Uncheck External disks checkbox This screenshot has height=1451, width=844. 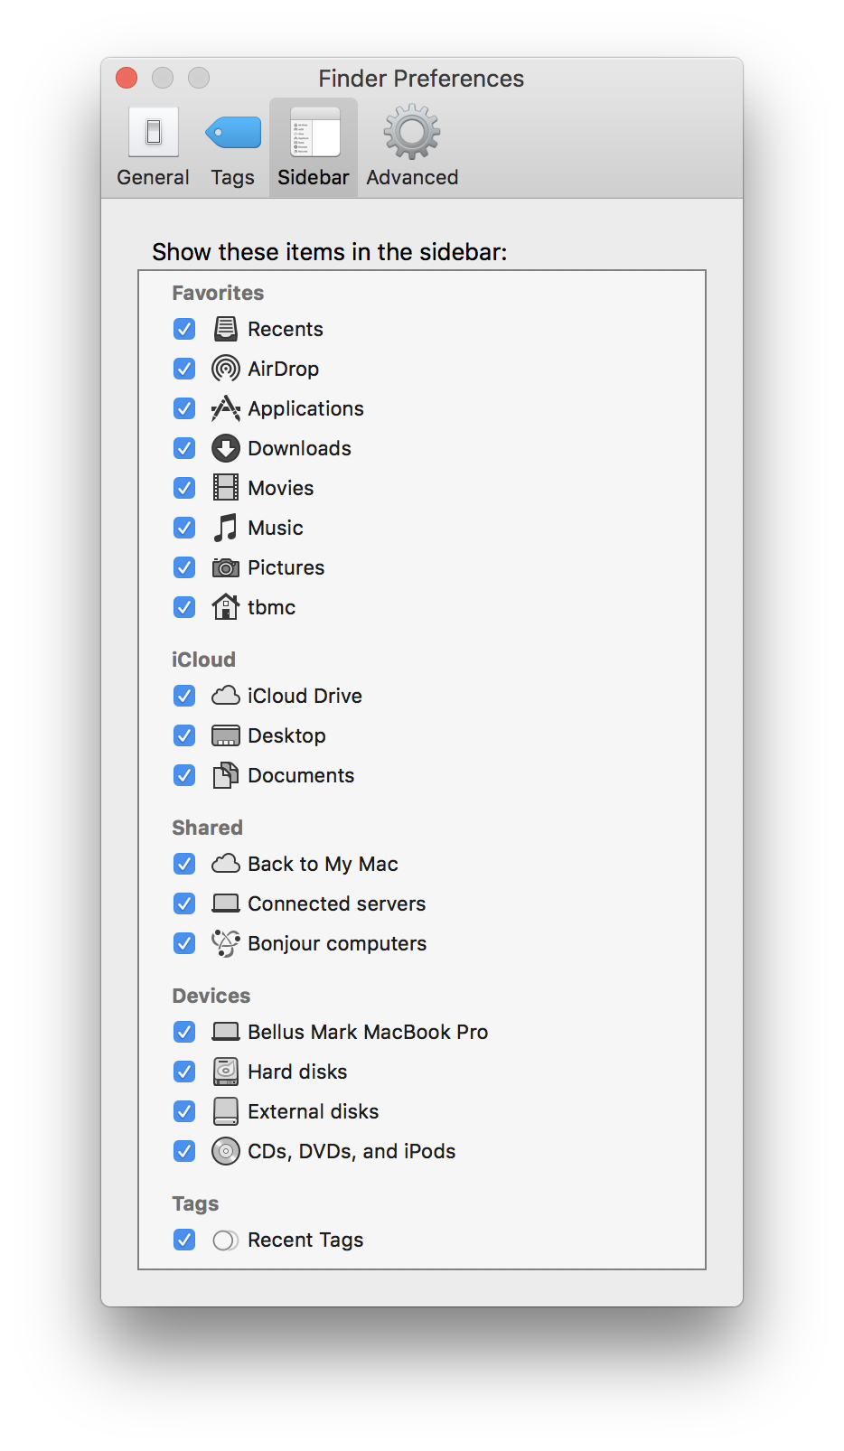coord(184,1111)
